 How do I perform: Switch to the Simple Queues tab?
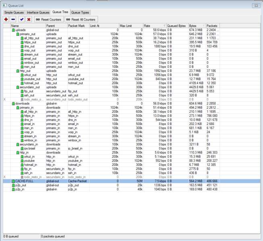14,12
